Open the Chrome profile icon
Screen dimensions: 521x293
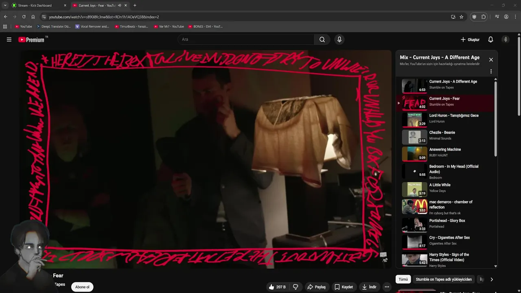506,17
